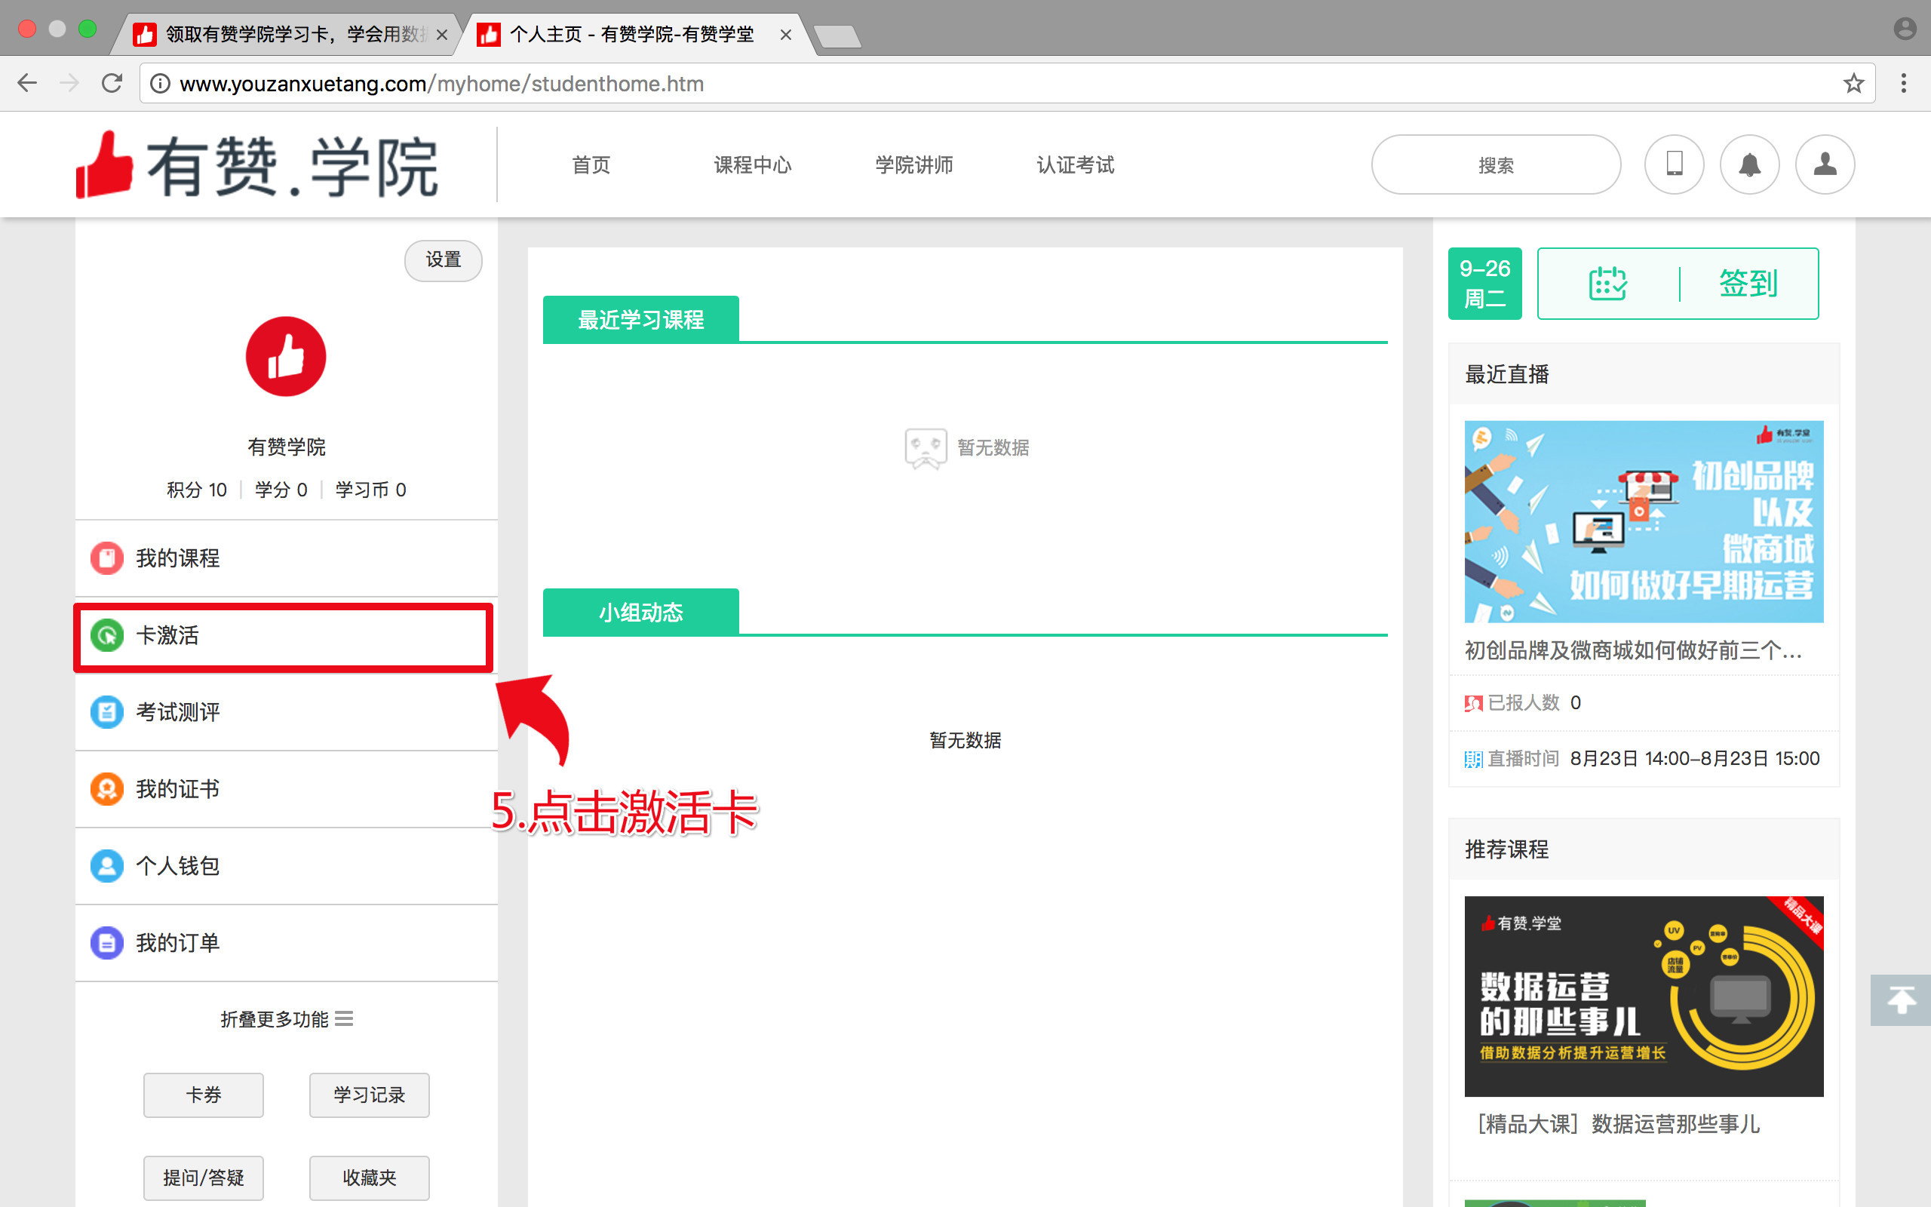Close the 个人主页 tab
The height and width of the screenshot is (1207, 1931).
[785, 35]
